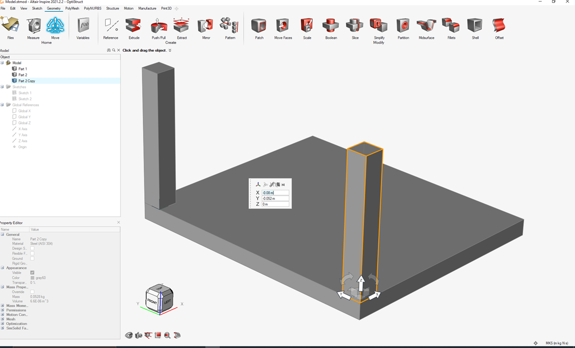
Task: Choose the Fillets tool
Action: pyautogui.click(x=451, y=26)
